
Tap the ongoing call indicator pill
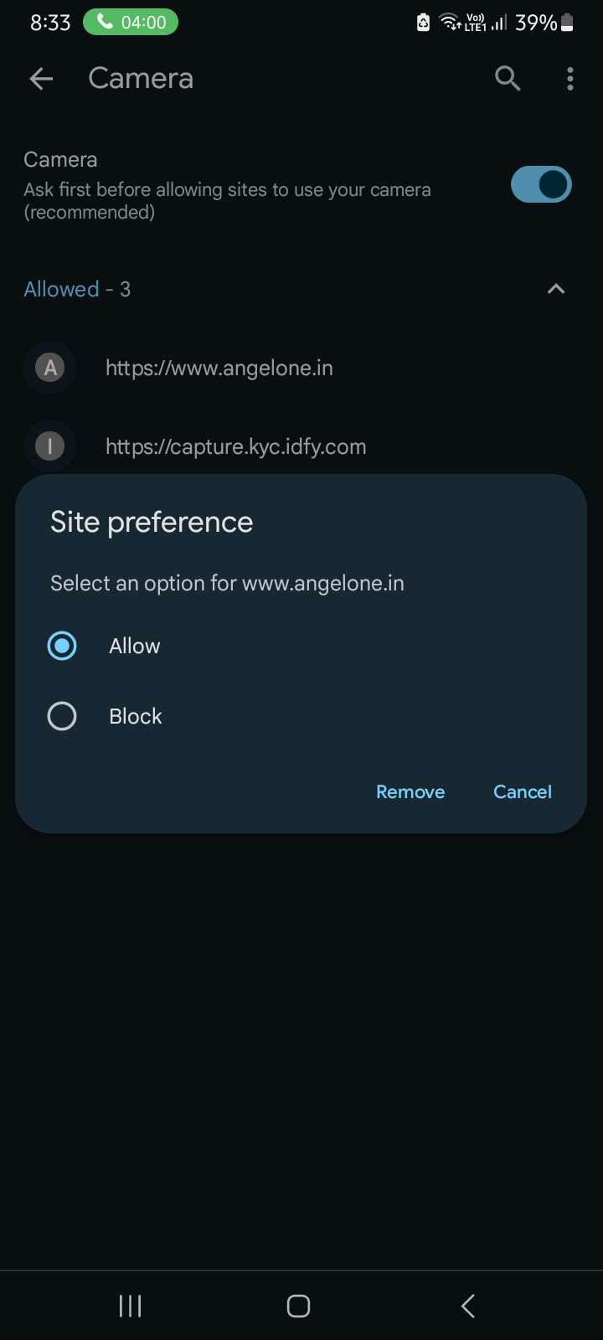[131, 23]
